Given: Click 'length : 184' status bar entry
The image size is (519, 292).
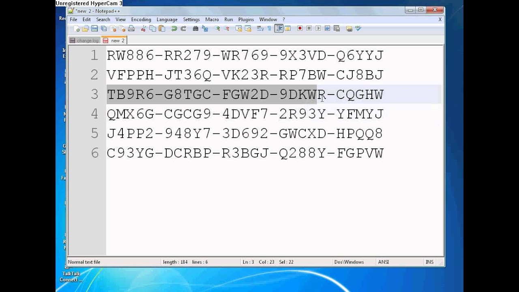Looking at the screenshot, I should [175, 262].
